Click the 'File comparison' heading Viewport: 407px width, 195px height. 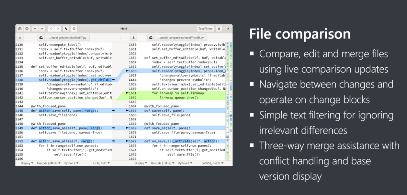pos(300,34)
